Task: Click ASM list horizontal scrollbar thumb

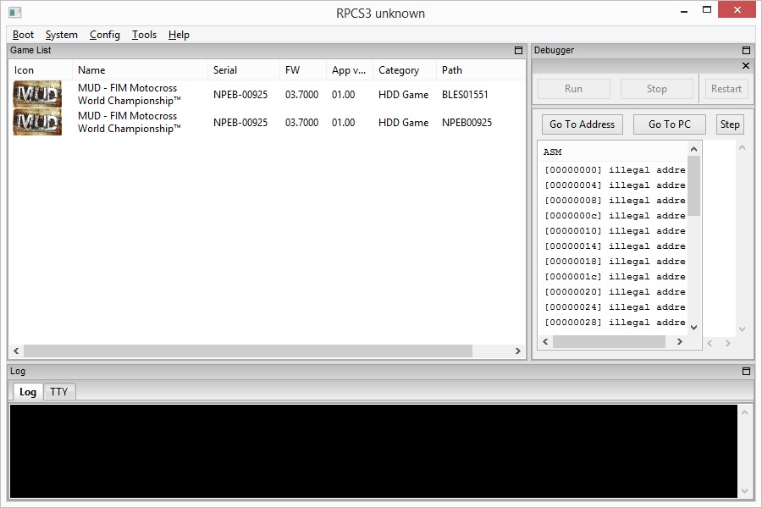Action: click(x=609, y=342)
